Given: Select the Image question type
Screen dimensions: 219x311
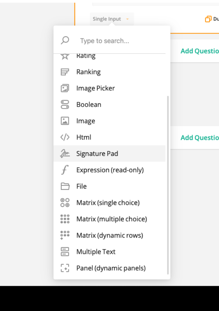Looking at the screenshot, I should tap(109, 121).
